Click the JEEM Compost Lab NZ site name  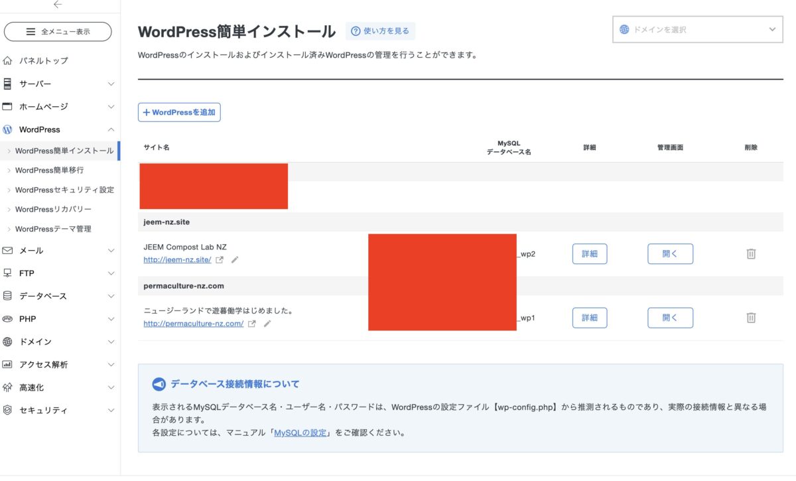point(185,247)
